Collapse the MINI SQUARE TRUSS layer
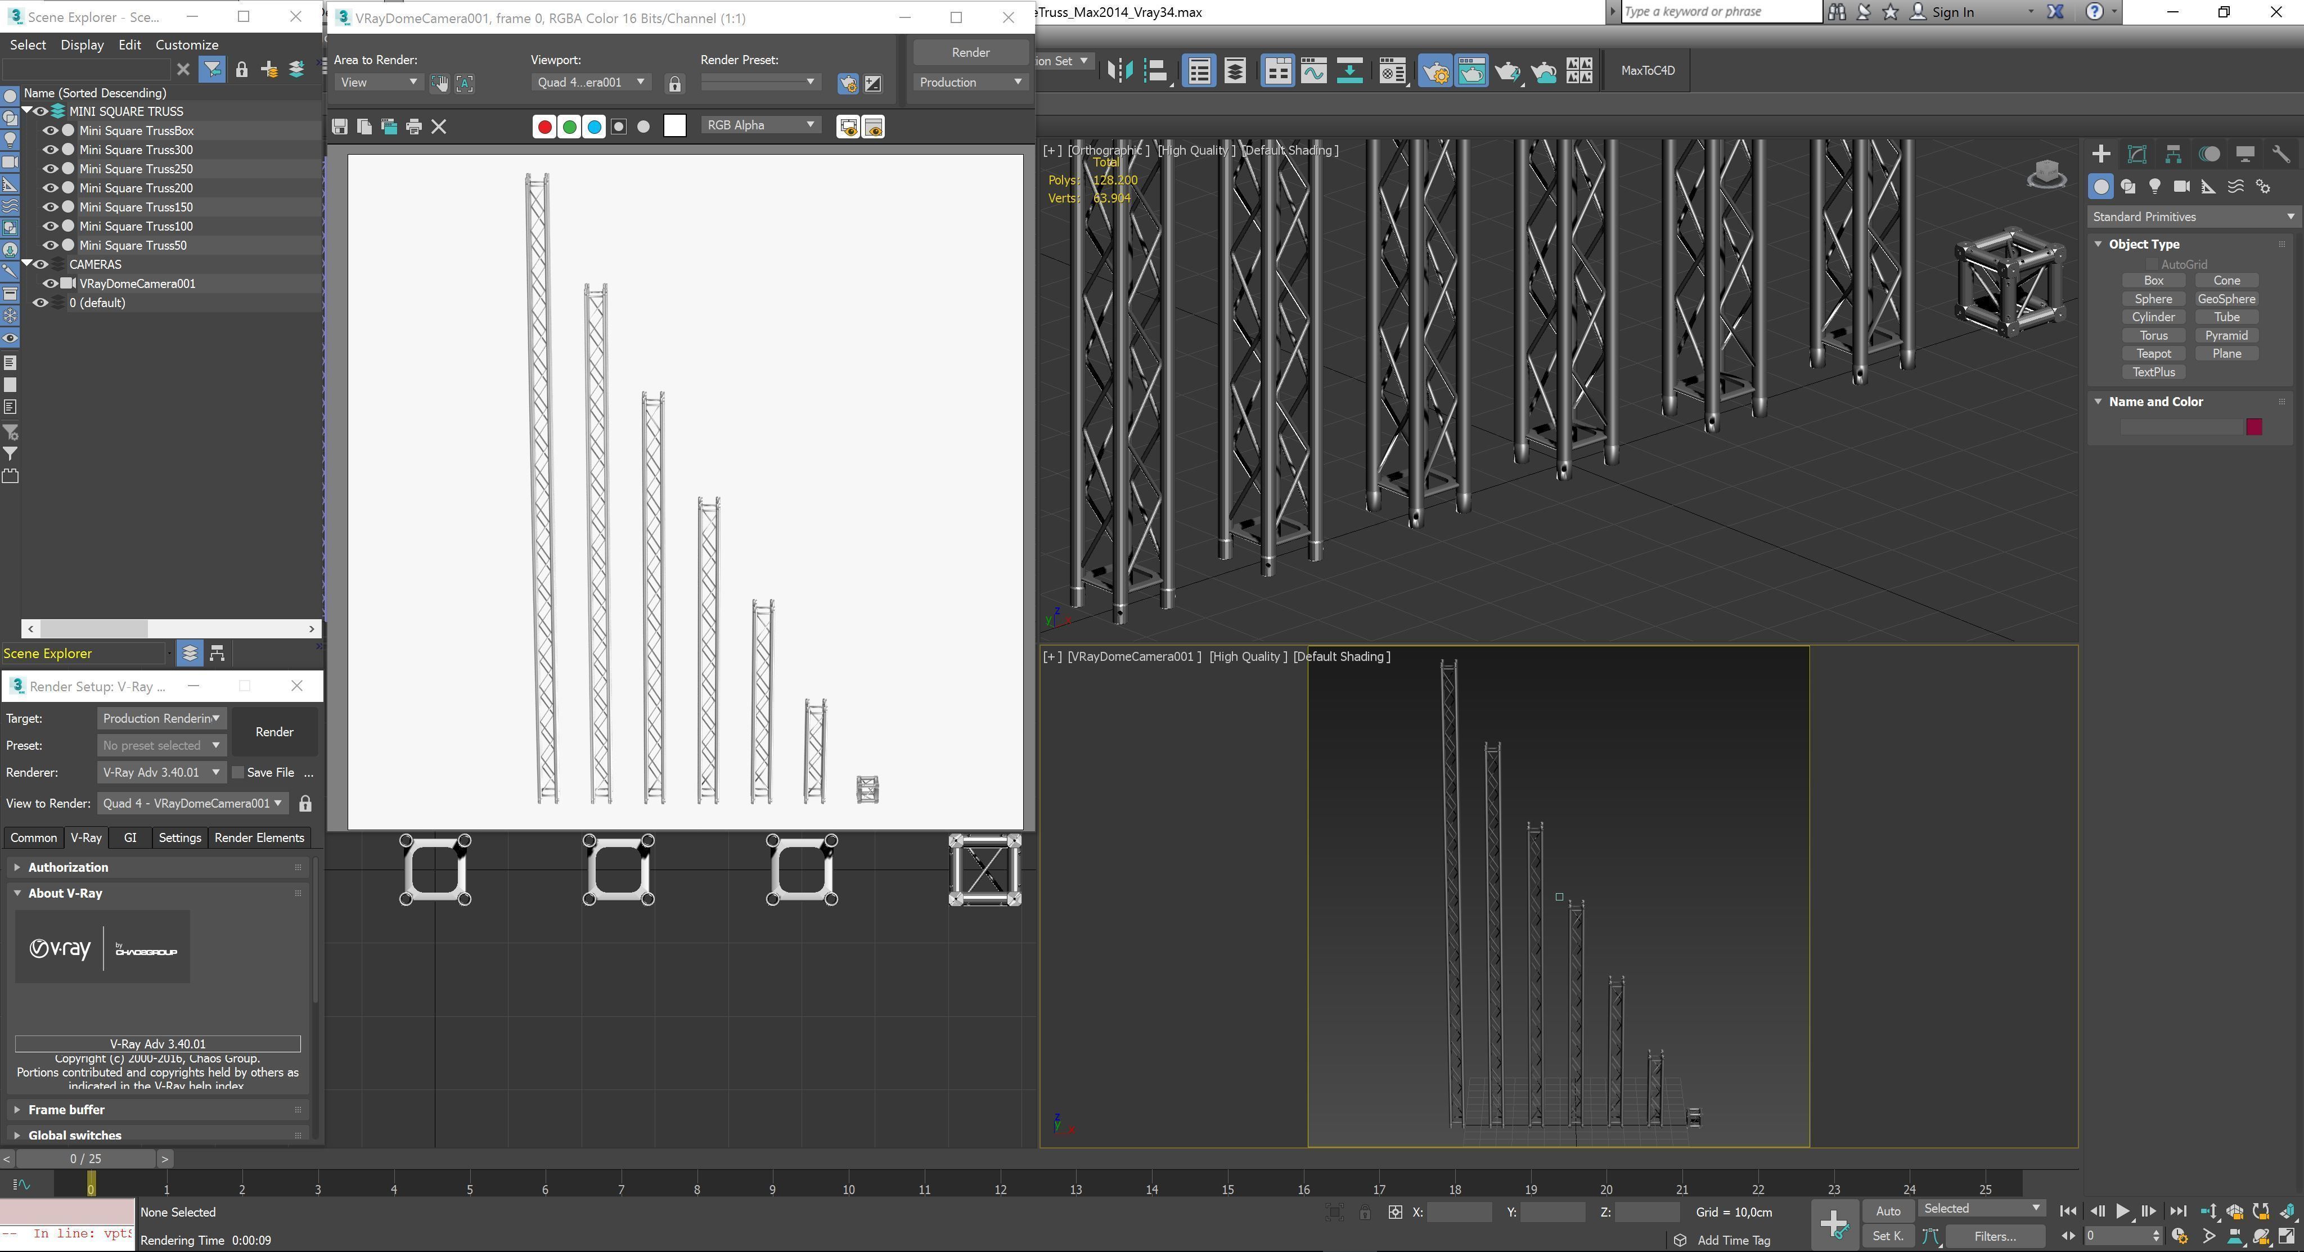This screenshot has height=1252, width=2304. pos(28,111)
